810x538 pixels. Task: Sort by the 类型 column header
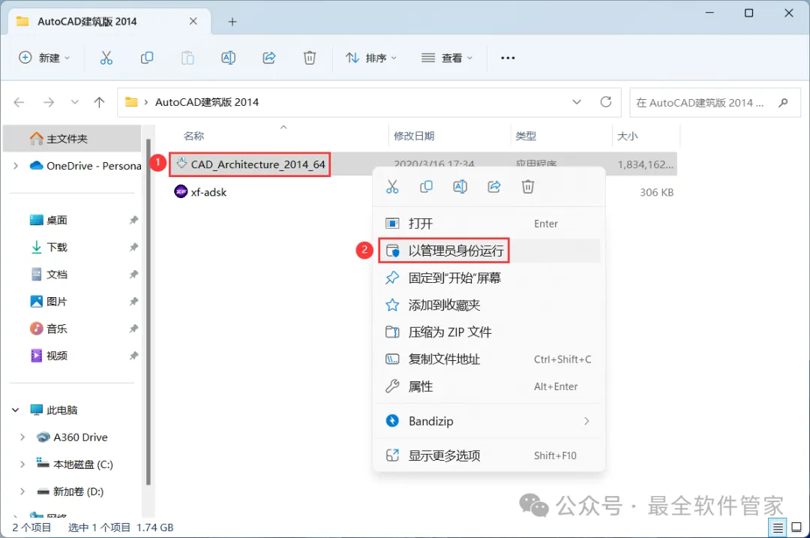[x=526, y=136]
